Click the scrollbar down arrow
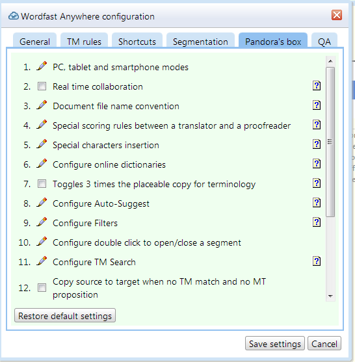The width and height of the screenshot is (355, 362). click(x=330, y=296)
